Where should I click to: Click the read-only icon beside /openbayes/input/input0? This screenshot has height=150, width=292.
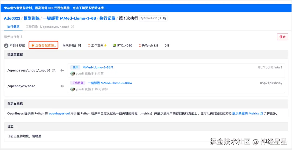(54, 70)
